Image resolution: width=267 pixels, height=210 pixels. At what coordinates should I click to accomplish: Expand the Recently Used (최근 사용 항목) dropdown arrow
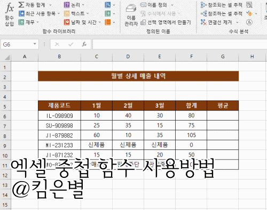click(x=58, y=13)
